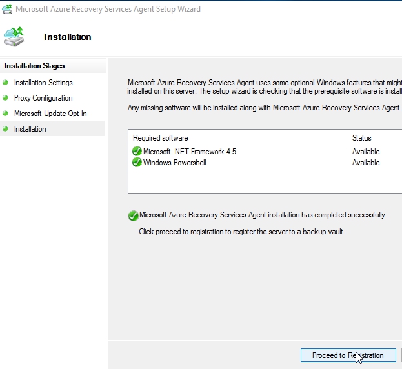Select the Microsoft Update Opt-In stage
The height and width of the screenshot is (369, 402).
click(x=50, y=114)
